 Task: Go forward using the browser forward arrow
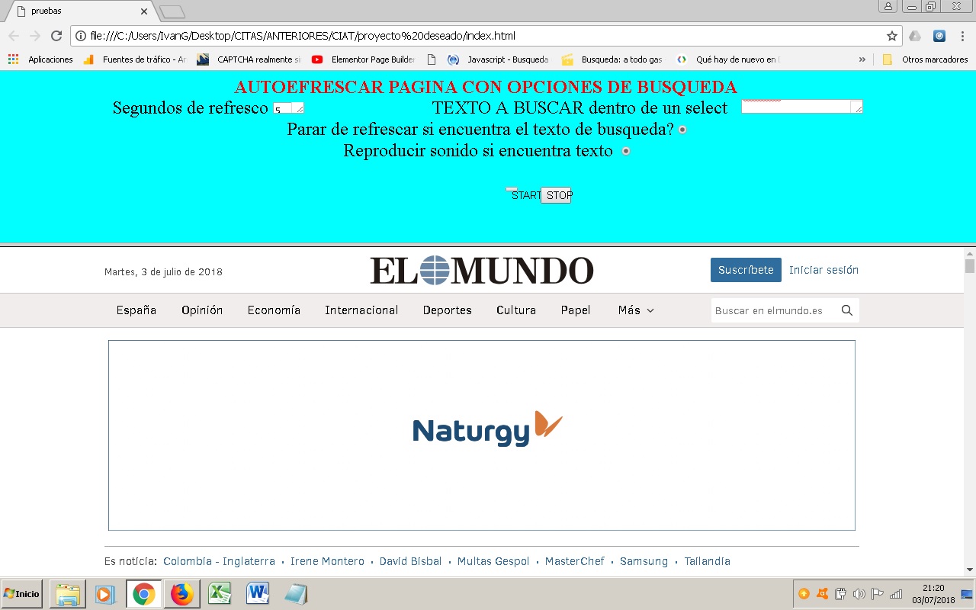(35, 36)
